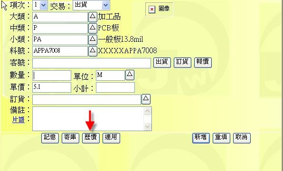Image resolution: width=283 pixels, height=171 pixels.
Task: Click the triangle lookup icon beside 中類
Action: 93,28
